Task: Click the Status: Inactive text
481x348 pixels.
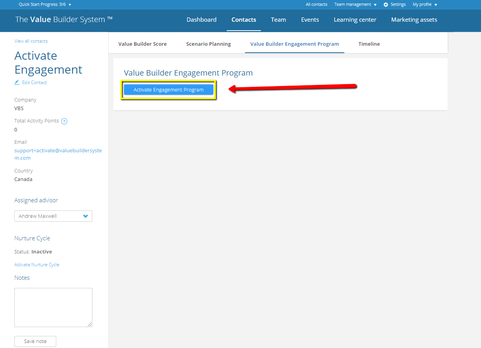Action: (33, 252)
